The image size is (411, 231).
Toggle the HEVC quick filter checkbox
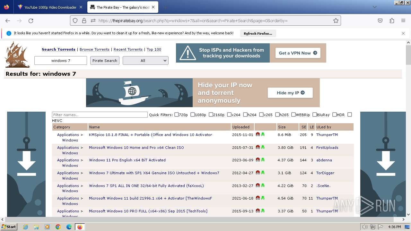pyautogui.click(x=350, y=115)
